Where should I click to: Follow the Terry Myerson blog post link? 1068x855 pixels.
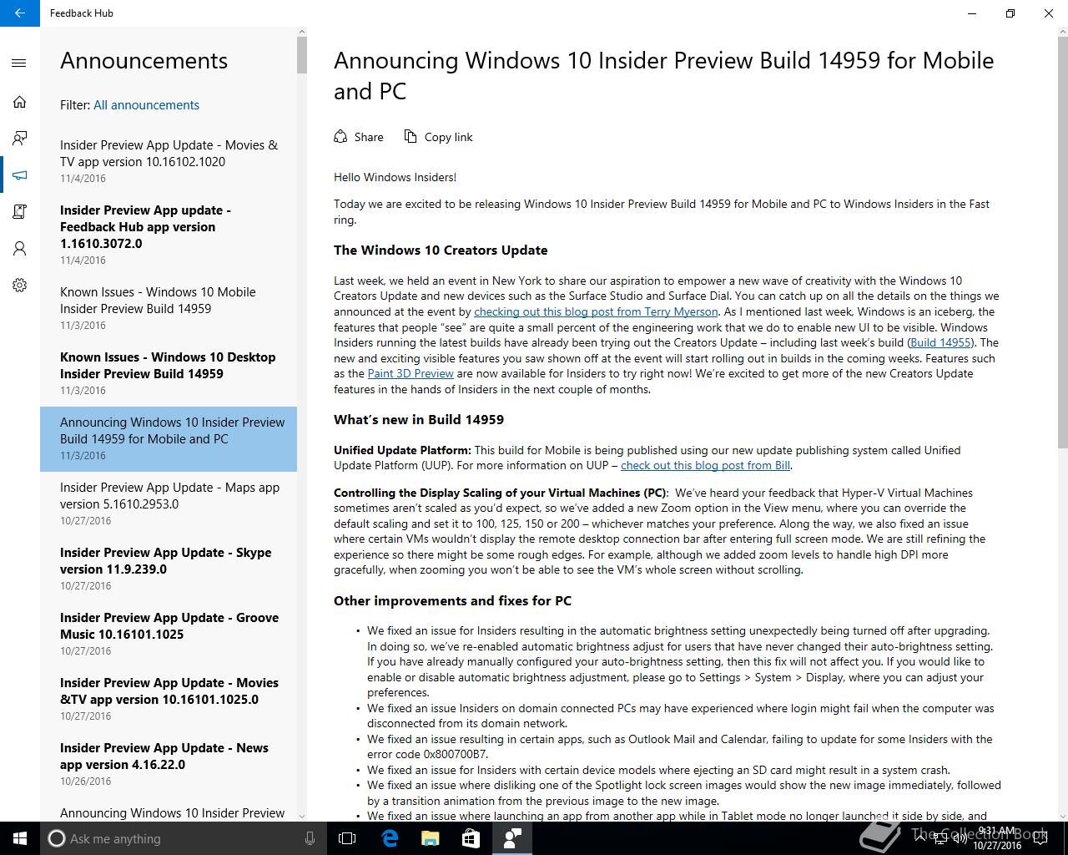tap(596, 311)
